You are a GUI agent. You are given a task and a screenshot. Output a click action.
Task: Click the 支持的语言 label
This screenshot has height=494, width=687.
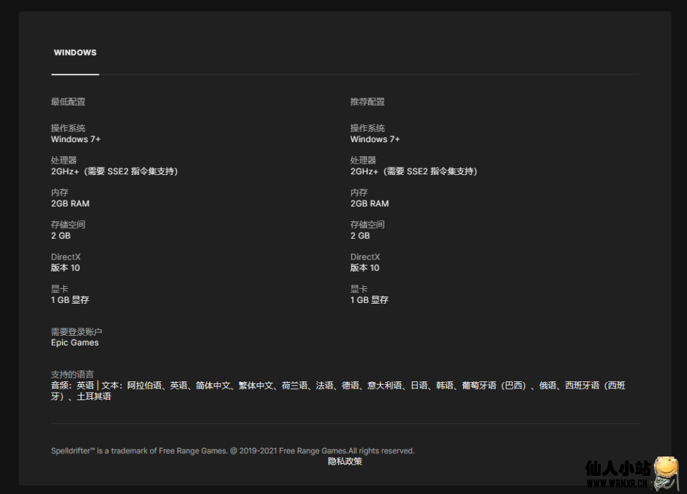pos(72,375)
